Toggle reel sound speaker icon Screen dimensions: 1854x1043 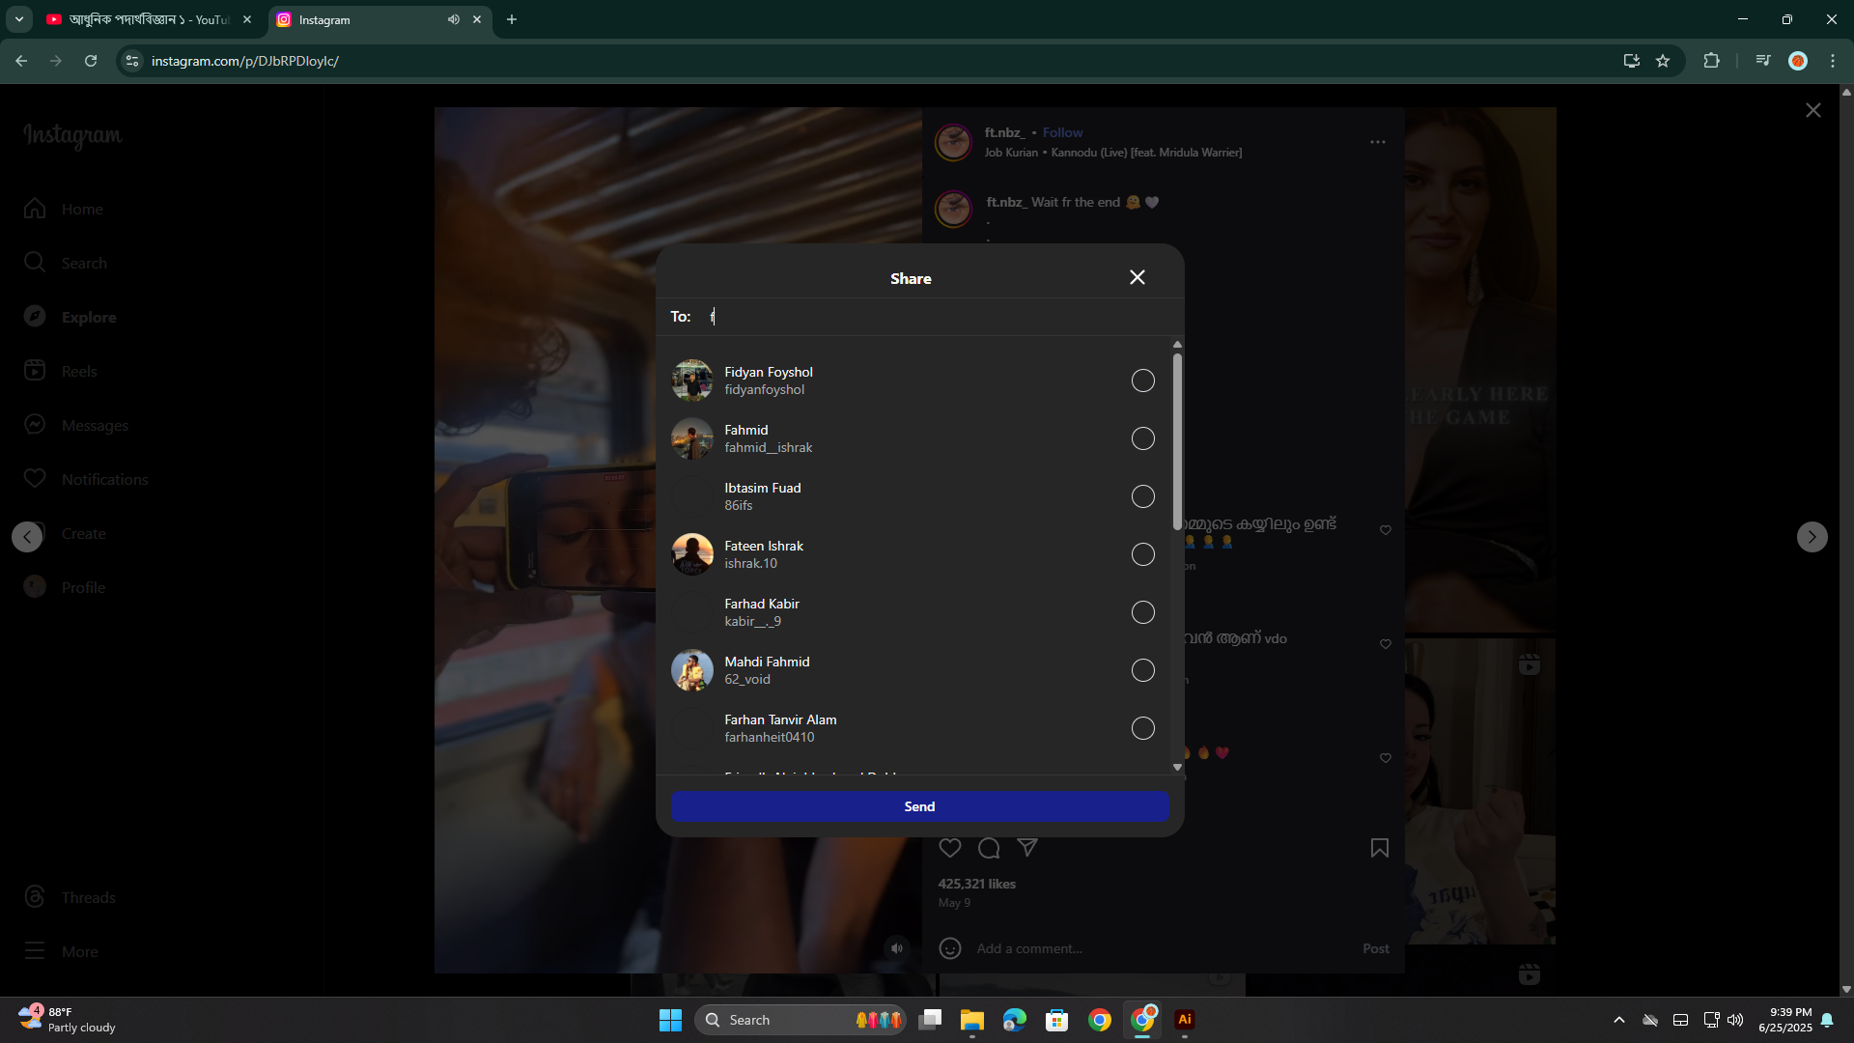(x=897, y=948)
